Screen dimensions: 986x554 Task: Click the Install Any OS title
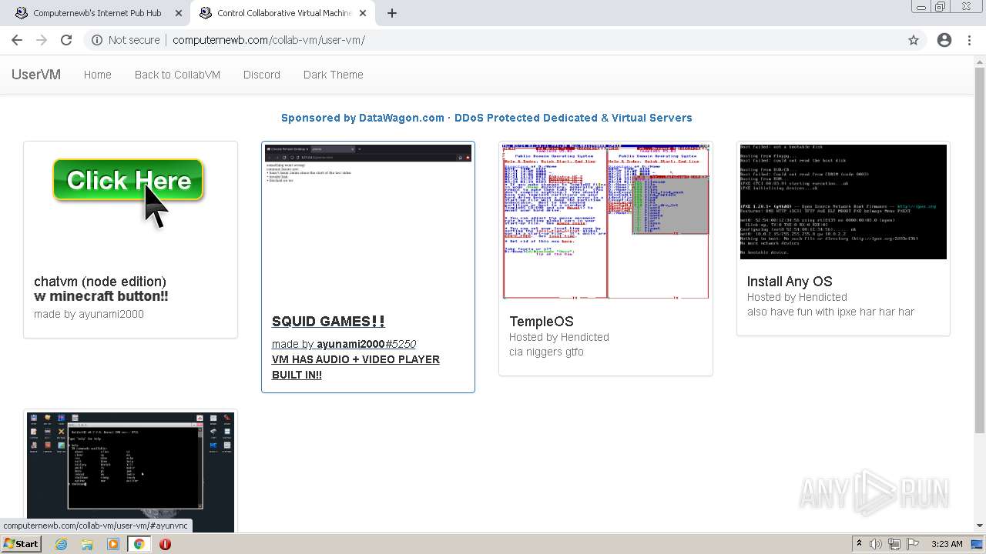pos(790,282)
